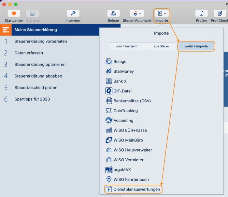Select WISO Fahrtenbuch location icon
The image size is (228, 197).
109,179
